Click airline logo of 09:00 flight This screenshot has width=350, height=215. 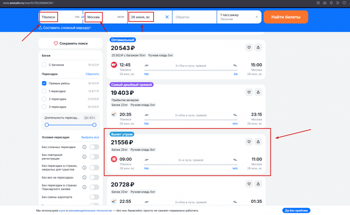(114, 159)
